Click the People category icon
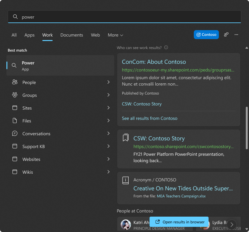 [x=15, y=82]
